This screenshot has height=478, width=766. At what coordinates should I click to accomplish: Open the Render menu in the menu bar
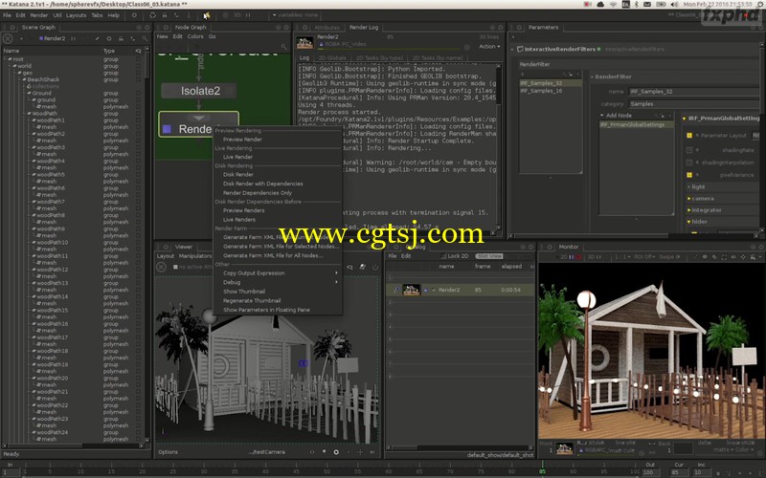(x=39, y=15)
